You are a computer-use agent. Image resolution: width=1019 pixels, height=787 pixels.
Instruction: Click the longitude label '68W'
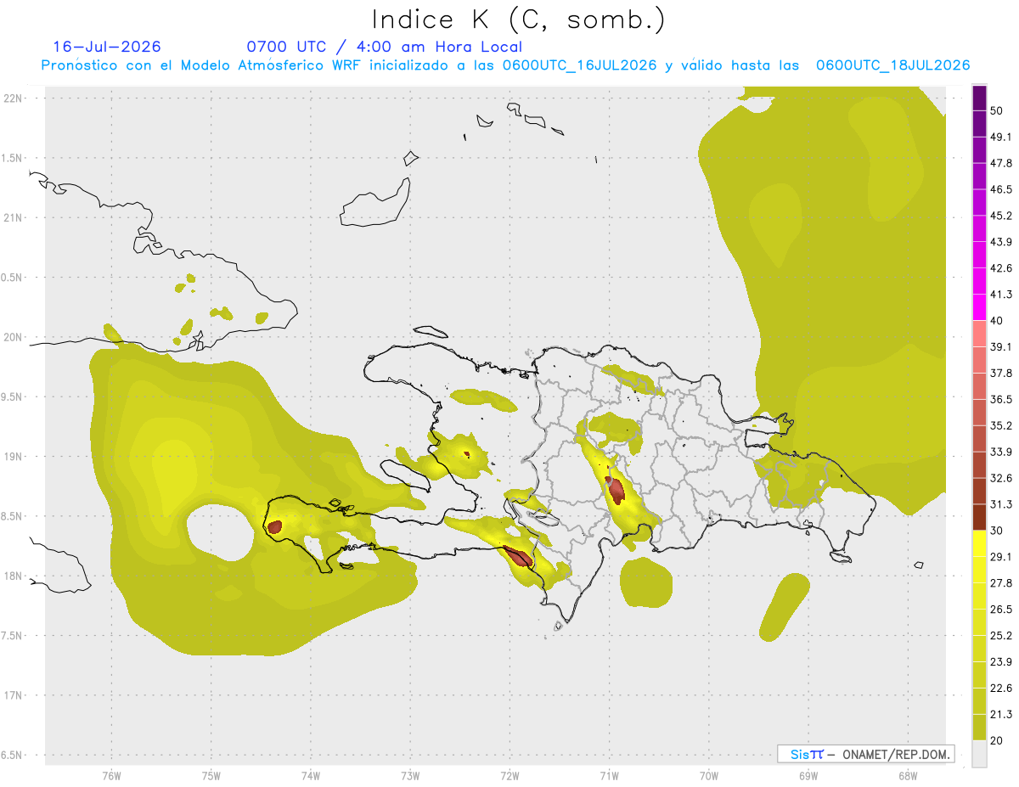(908, 776)
